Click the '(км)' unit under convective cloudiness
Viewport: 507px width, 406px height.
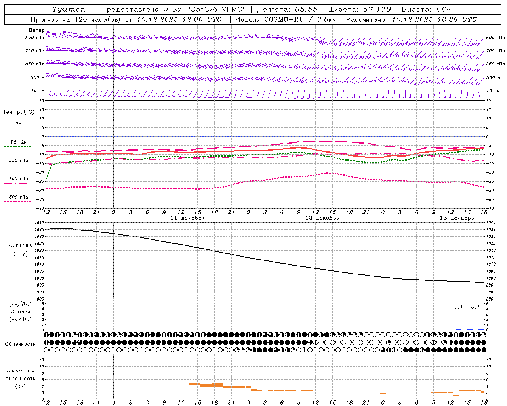point(21,386)
